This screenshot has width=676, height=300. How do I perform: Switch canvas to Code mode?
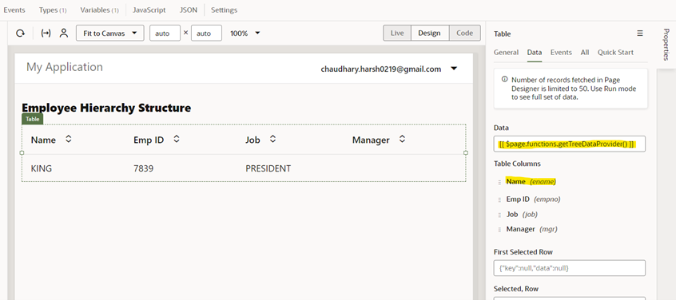point(465,34)
